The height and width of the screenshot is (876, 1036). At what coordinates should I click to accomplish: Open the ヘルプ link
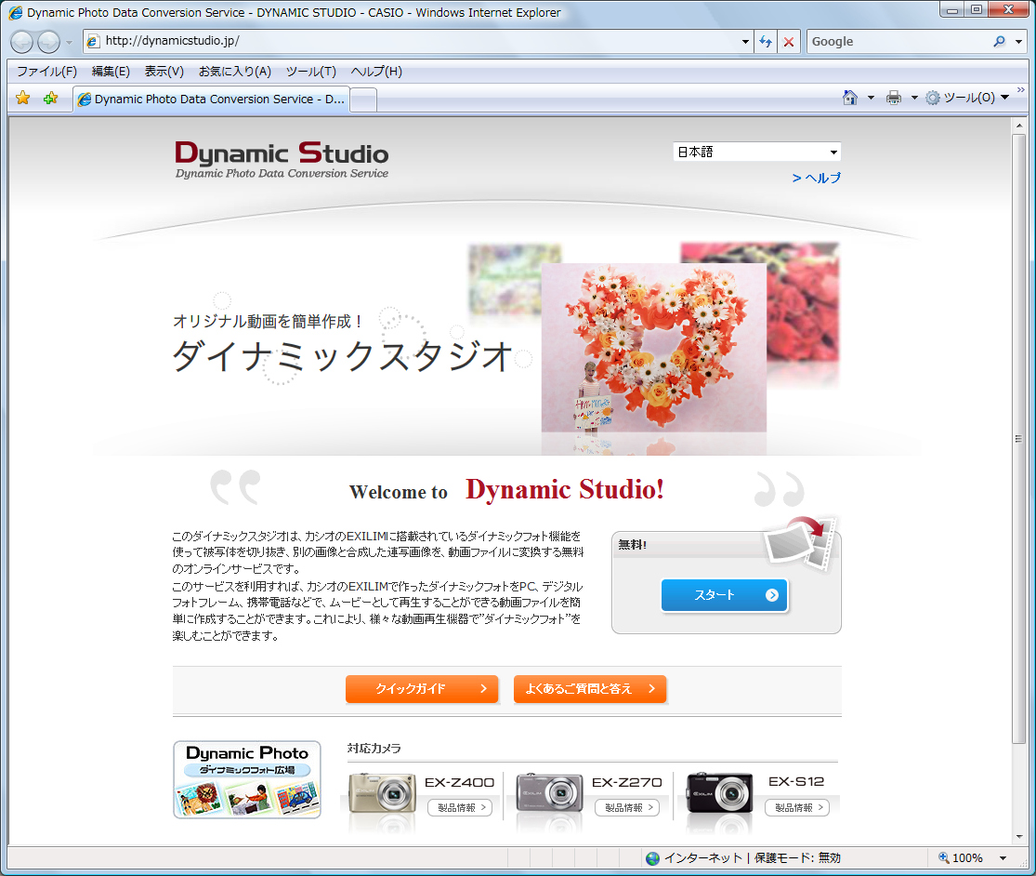817,178
